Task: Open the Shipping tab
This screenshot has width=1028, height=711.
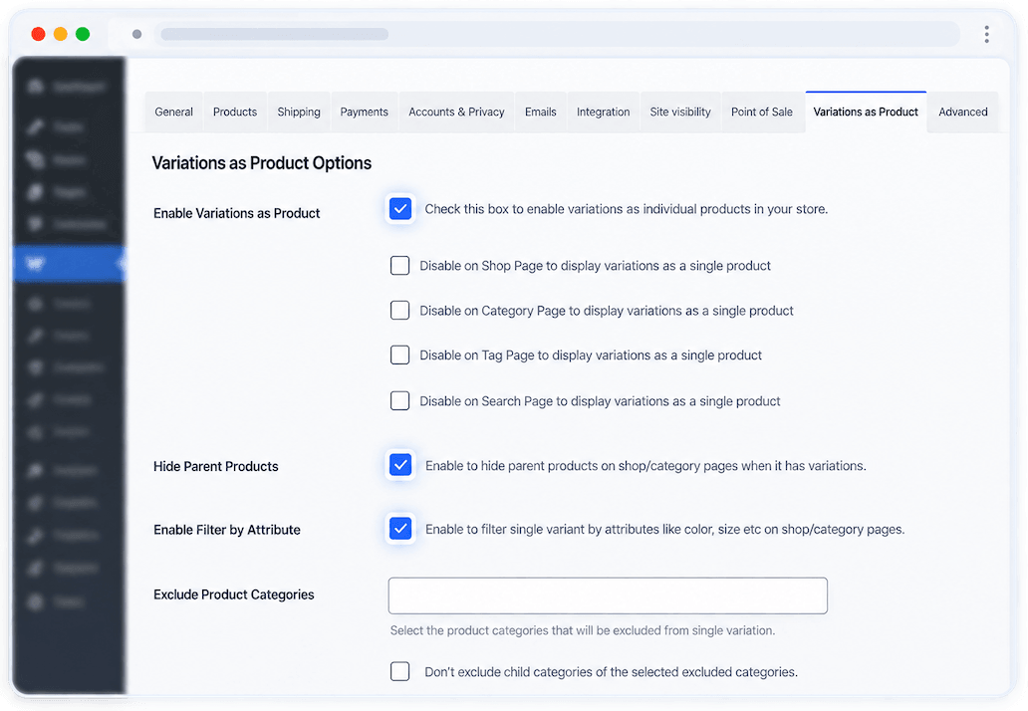Action: (x=298, y=113)
